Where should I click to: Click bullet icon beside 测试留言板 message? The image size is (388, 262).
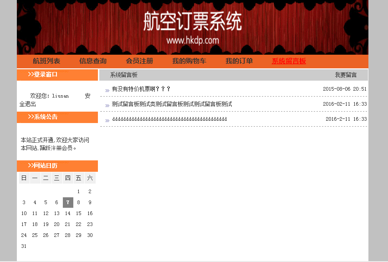(x=107, y=106)
